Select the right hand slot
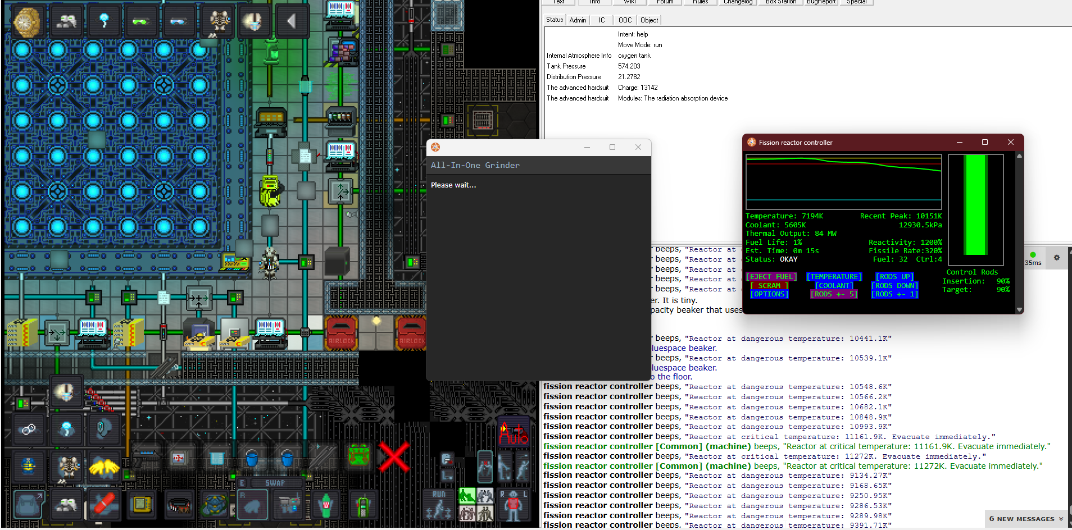 (252, 505)
